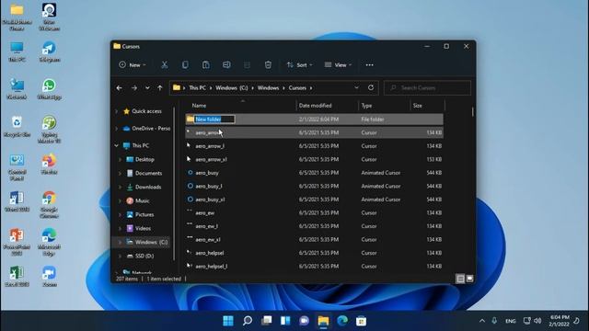Expand Documents node in navigation pane
The image size is (589, 331).
pyautogui.click(x=121, y=173)
